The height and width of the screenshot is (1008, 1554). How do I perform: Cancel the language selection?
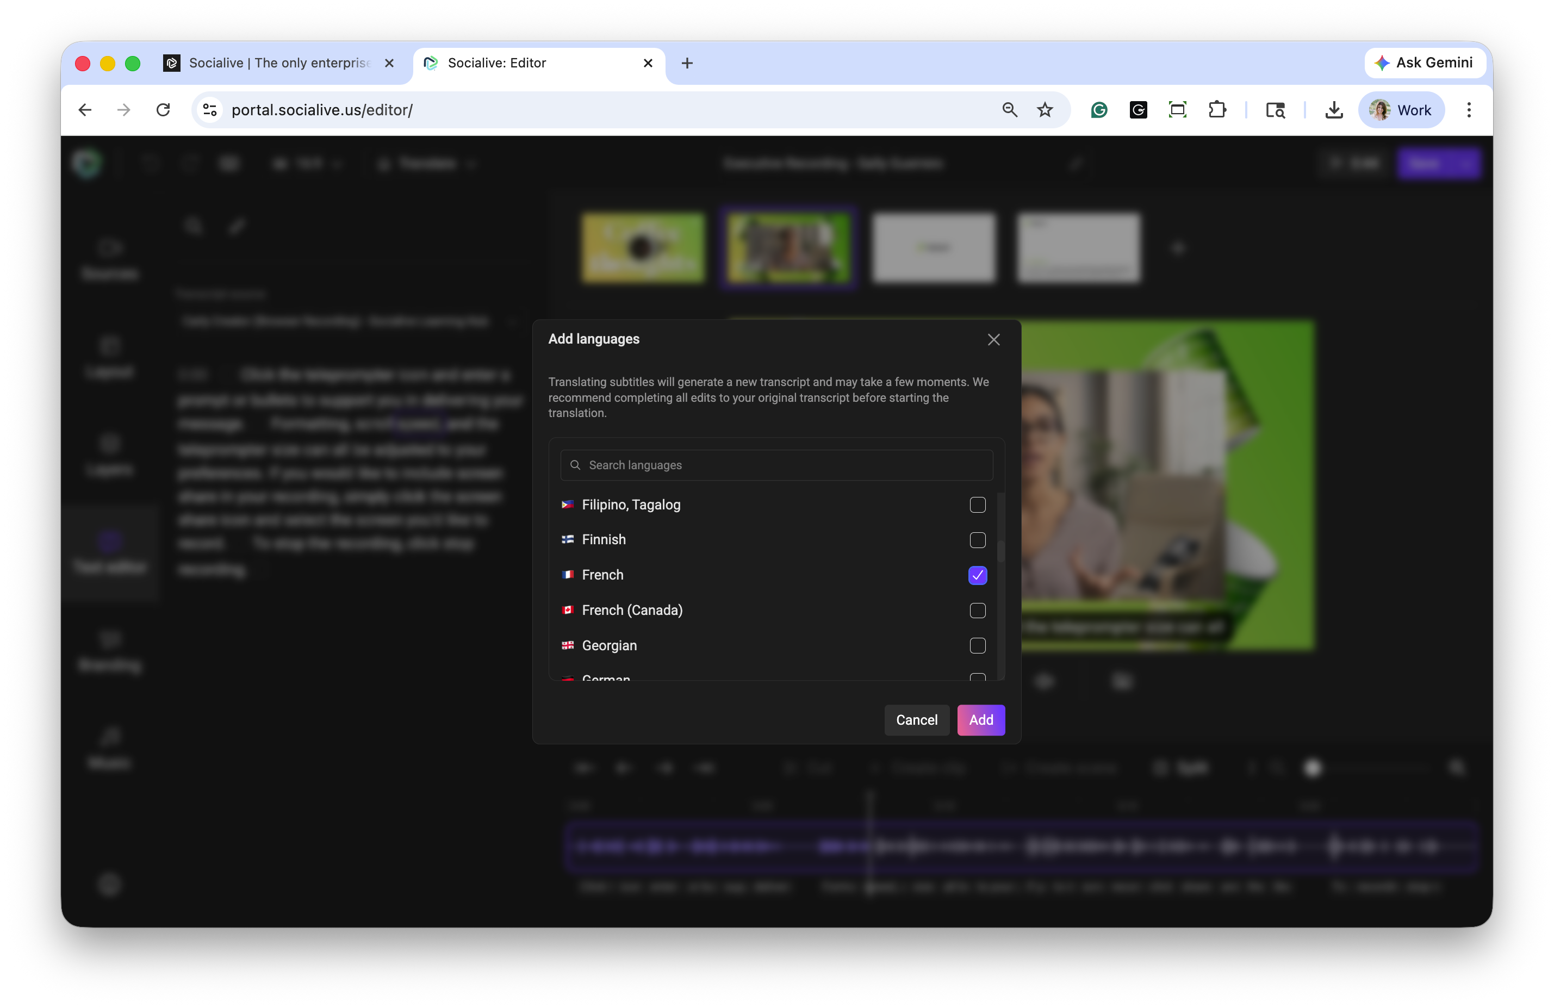(x=916, y=720)
